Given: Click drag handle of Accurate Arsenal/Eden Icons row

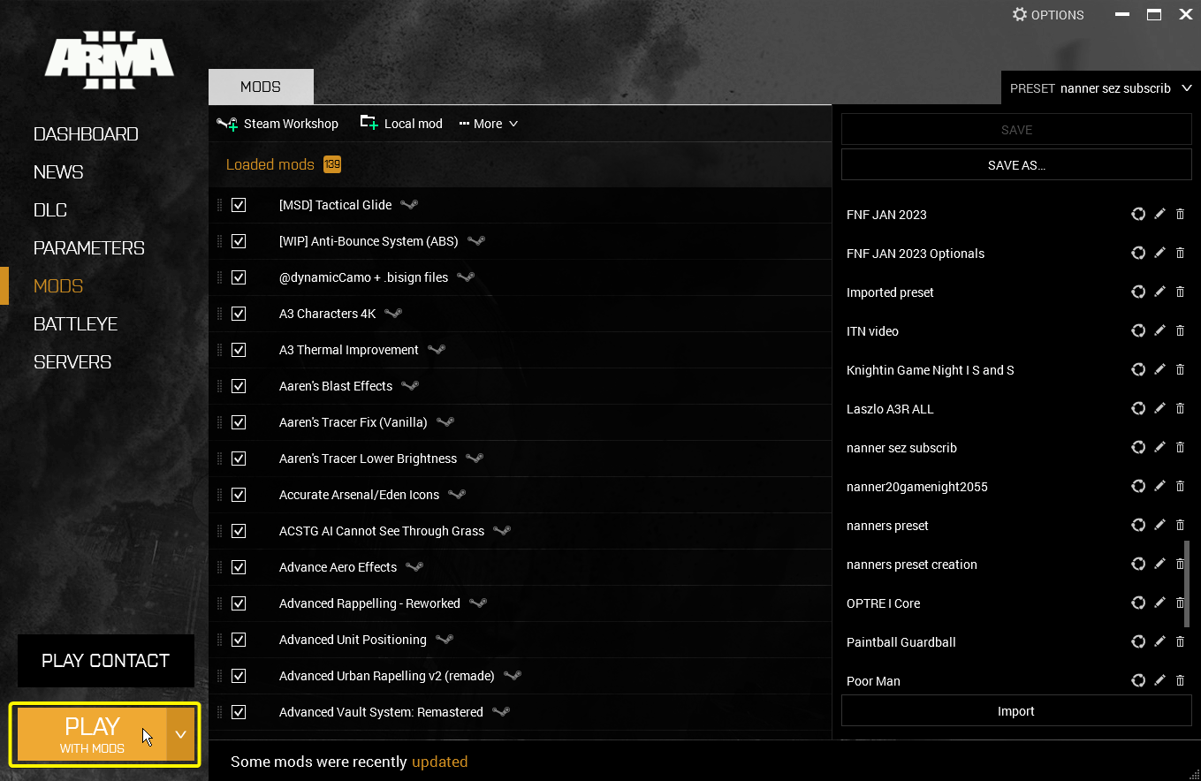Looking at the screenshot, I should (x=220, y=495).
